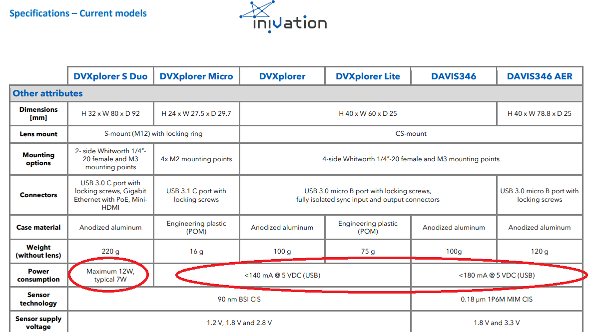This screenshot has height=332, width=594.
Task: Click the "<140 mA @ 5 VDC (USB)" cell
Action: (282, 275)
